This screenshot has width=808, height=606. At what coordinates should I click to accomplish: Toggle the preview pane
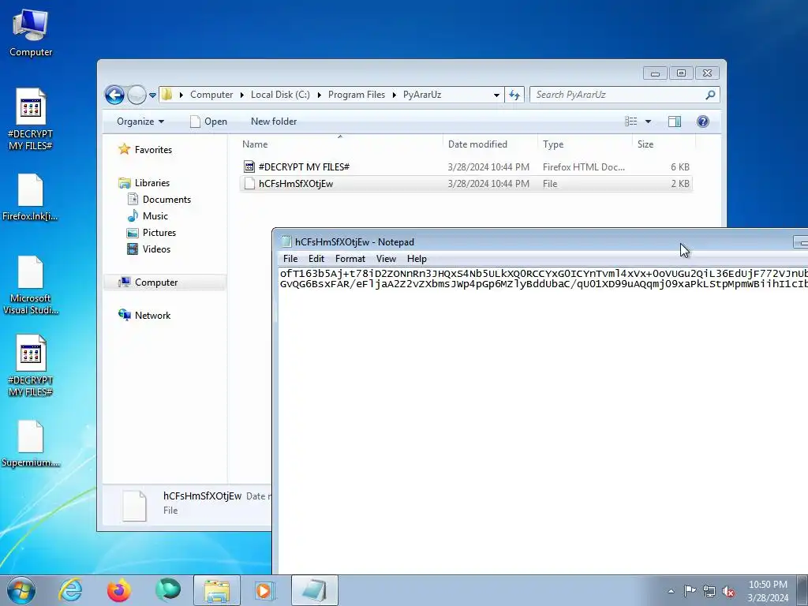coord(675,122)
